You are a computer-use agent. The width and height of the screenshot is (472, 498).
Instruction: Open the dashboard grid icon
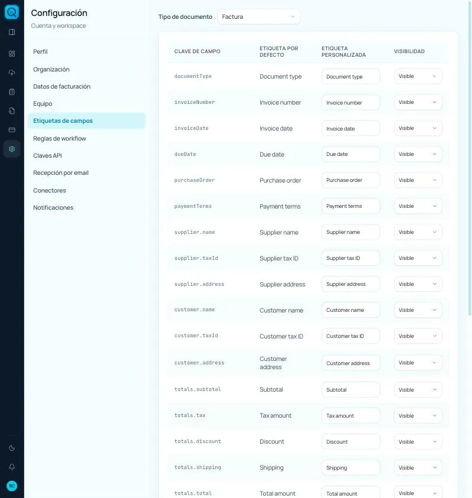click(x=12, y=54)
